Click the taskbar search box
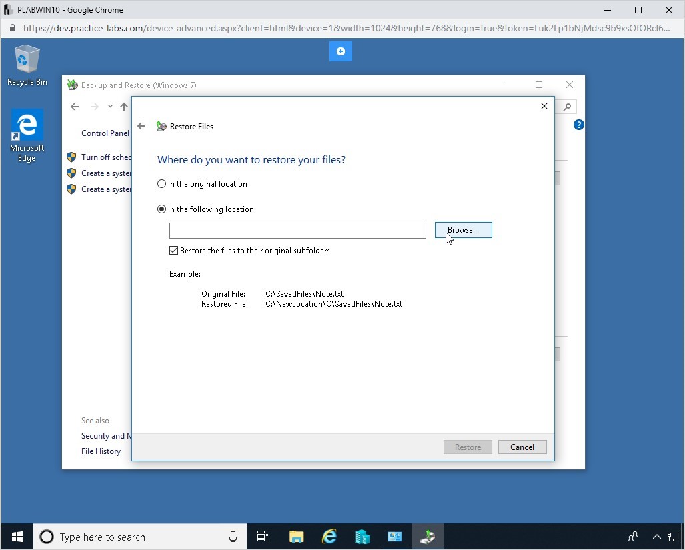 click(x=140, y=537)
